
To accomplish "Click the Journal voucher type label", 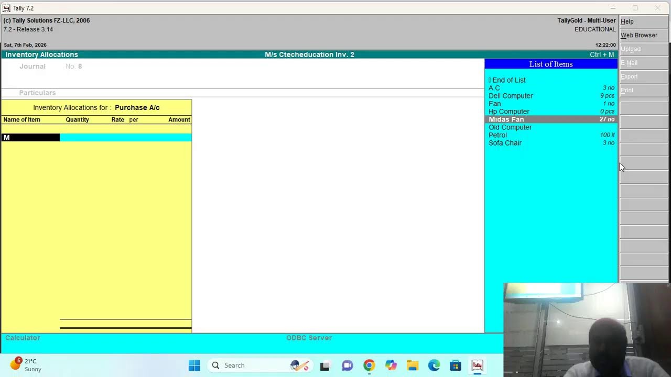I will coord(33,66).
